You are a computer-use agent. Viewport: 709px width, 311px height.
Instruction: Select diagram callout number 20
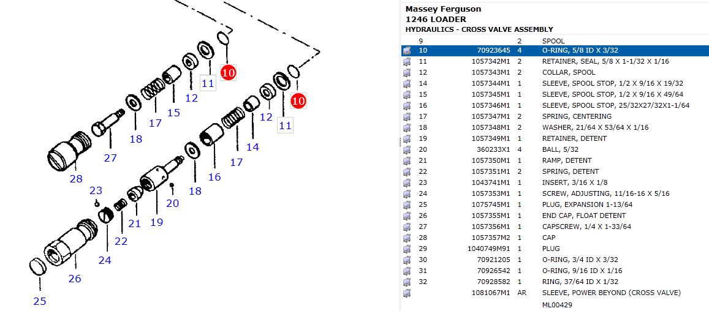(172, 203)
